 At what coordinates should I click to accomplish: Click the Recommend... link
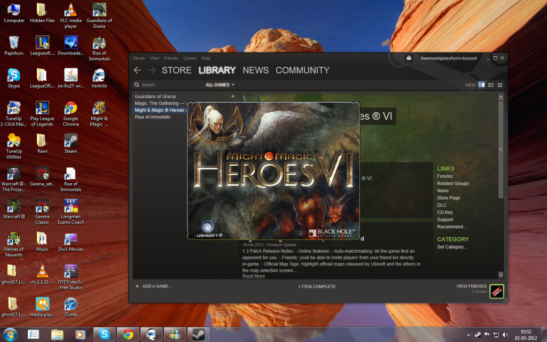[452, 227]
